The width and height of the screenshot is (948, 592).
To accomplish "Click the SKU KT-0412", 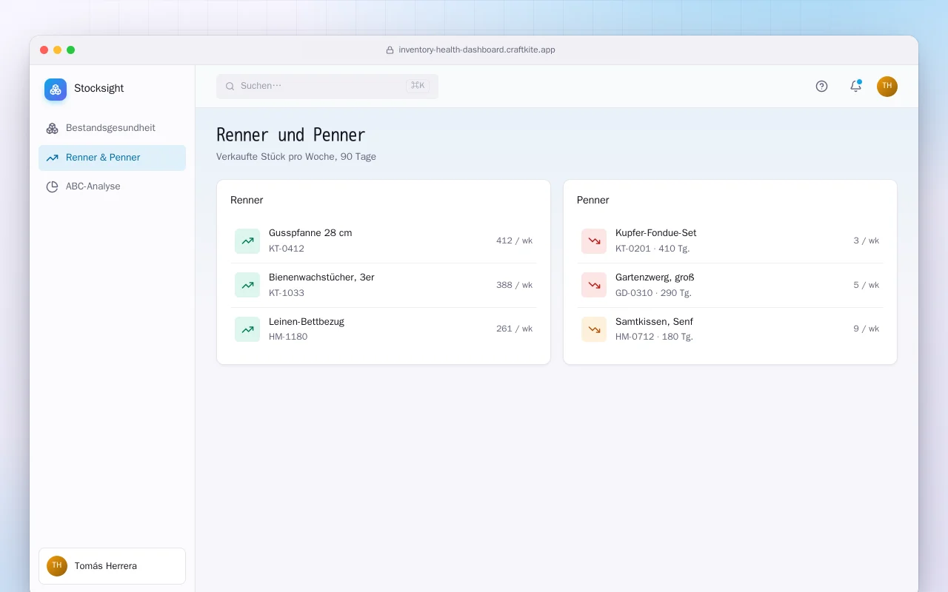I will tap(287, 249).
